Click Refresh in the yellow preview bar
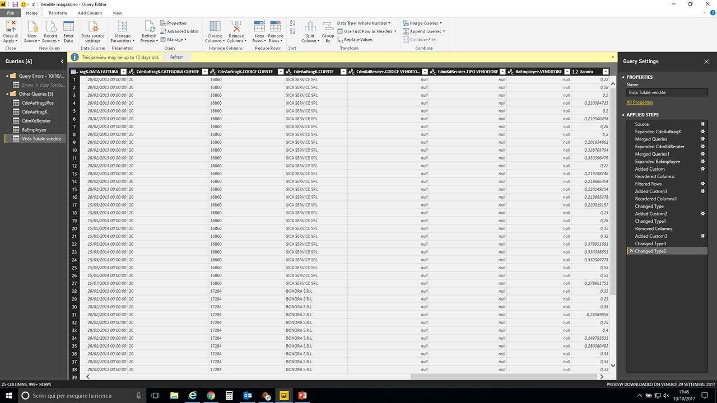Screen dimensions: 717x403 coord(176,57)
